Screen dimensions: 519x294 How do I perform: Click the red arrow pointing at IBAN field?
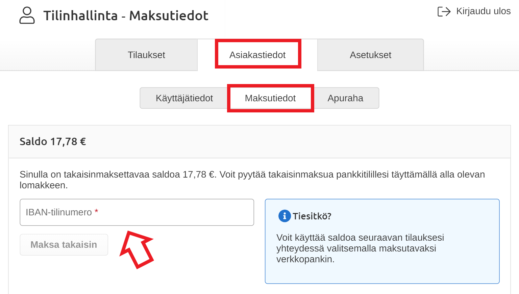[137, 249]
